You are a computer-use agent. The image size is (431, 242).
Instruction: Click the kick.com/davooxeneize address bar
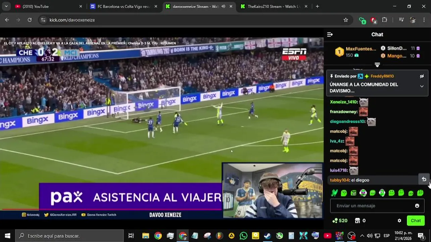pyautogui.click(x=195, y=20)
